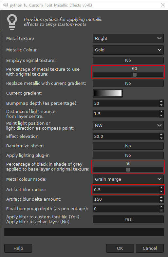Decrease Artifact blur delta amount
This screenshot has width=168, height=257.
tap(161, 201)
